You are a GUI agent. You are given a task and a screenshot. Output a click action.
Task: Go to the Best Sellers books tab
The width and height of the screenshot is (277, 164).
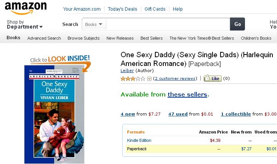coord(151,38)
